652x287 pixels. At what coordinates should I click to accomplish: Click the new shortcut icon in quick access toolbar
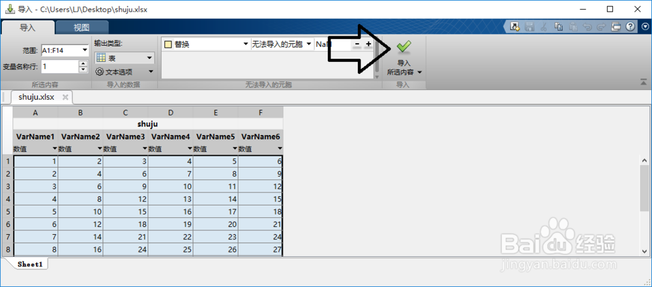[x=515, y=27]
